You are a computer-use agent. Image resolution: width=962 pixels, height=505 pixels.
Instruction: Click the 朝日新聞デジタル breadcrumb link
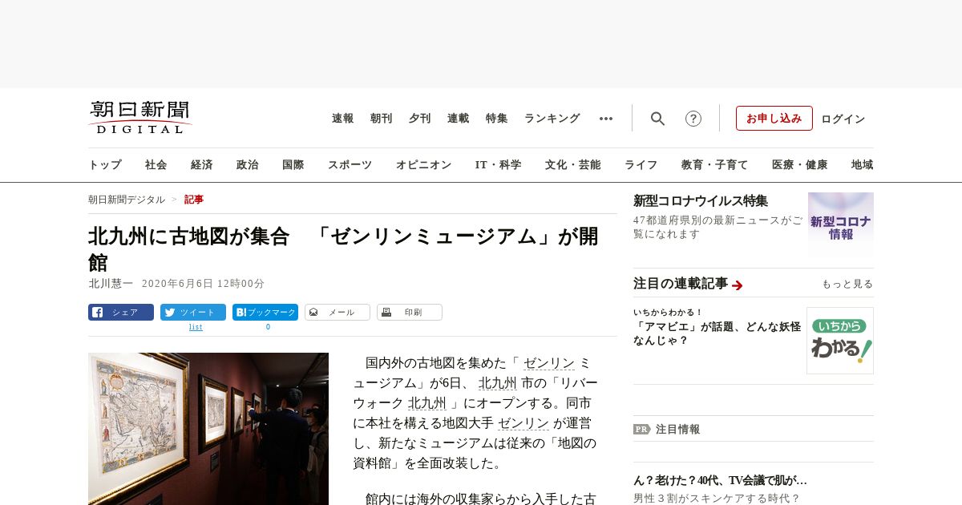pyautogui.click(x=127, y=200)
